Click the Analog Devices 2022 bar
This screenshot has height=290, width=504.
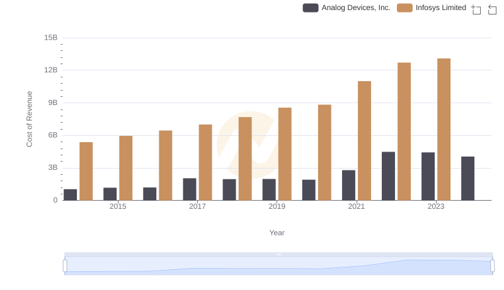(x=388, y=176)
